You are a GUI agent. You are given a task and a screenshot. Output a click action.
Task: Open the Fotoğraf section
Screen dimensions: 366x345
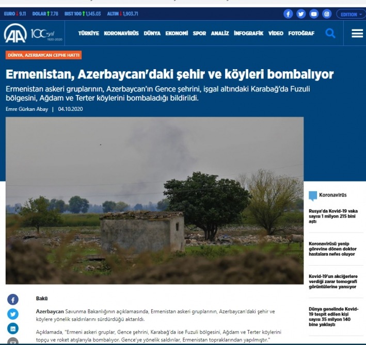(301, 34)
